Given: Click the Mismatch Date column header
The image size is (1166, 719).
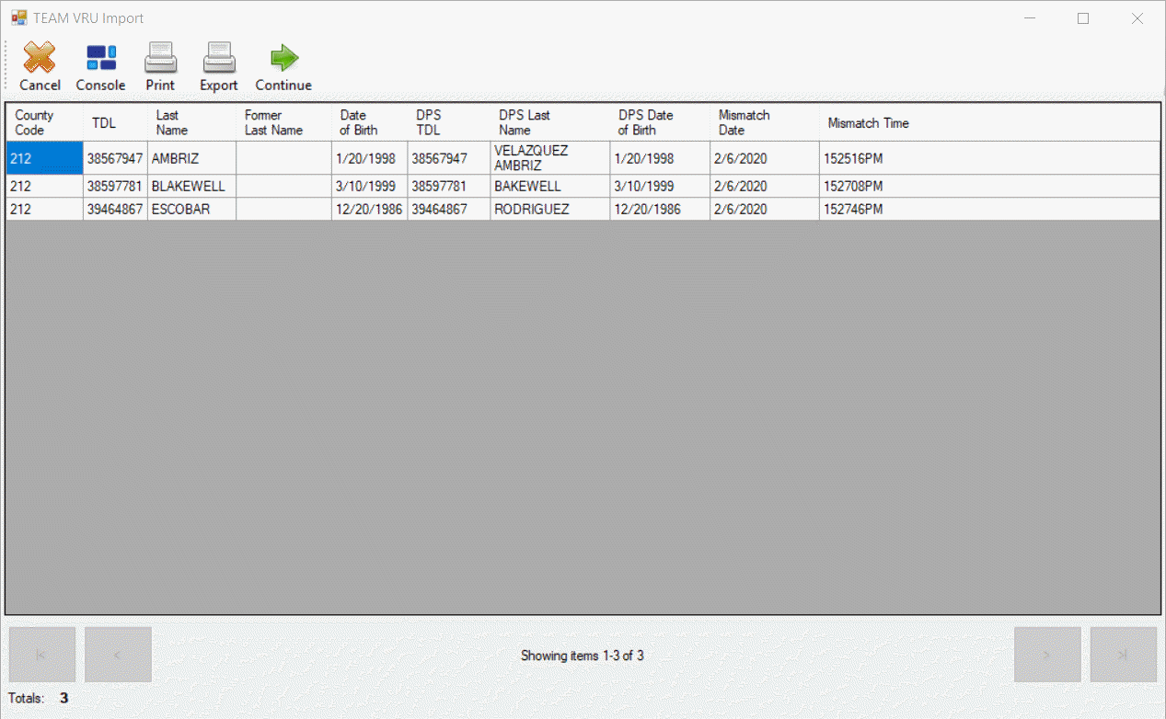Looking at the screenshot, I should pyautogui.click(x=765, y=122).
